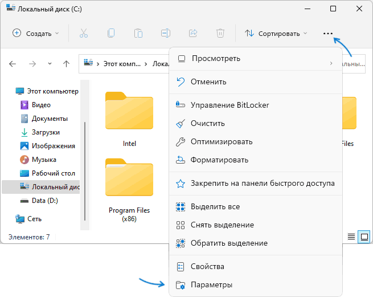The height and width of the screenshot is (297, 373).
Task: Open the Сортировать dropdown
Action: (276, 34)
